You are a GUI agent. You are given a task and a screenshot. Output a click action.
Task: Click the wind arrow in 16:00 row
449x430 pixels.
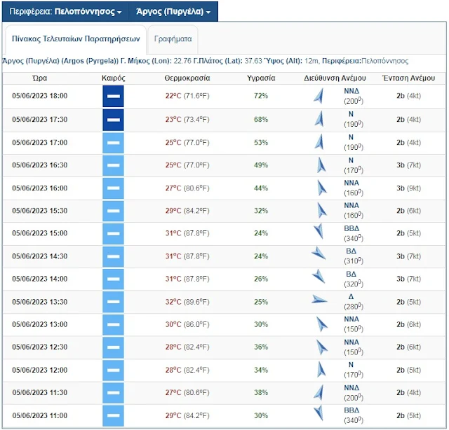point(322,188)
